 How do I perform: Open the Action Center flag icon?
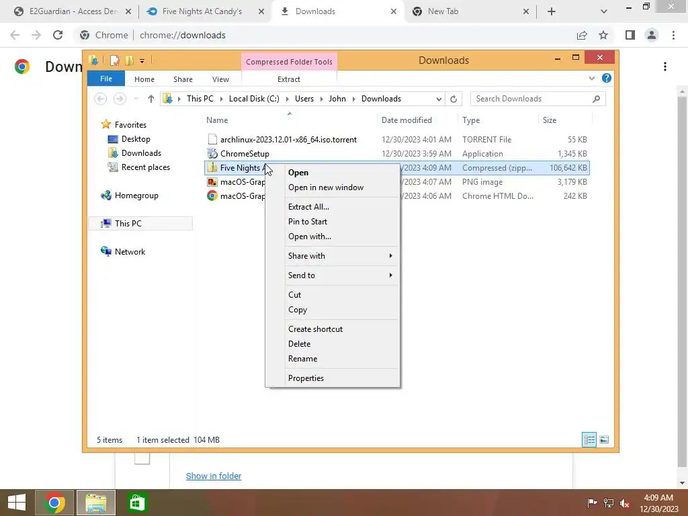click(x=592, y=503)
